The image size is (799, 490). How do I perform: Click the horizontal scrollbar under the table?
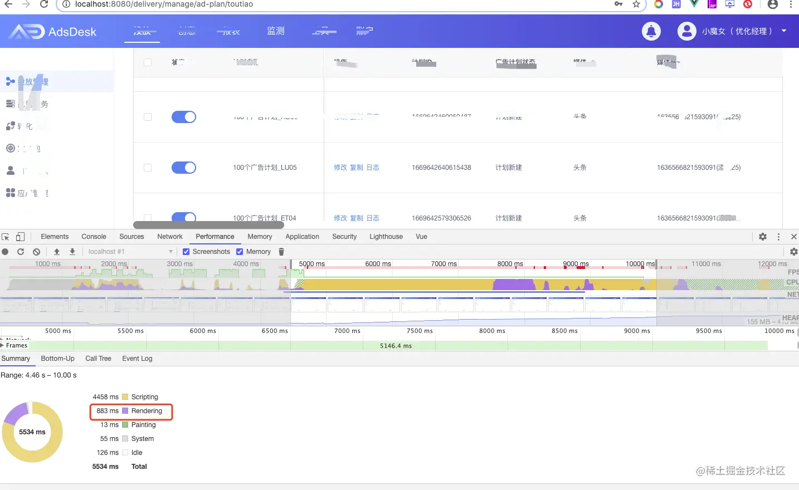(209, 225)
